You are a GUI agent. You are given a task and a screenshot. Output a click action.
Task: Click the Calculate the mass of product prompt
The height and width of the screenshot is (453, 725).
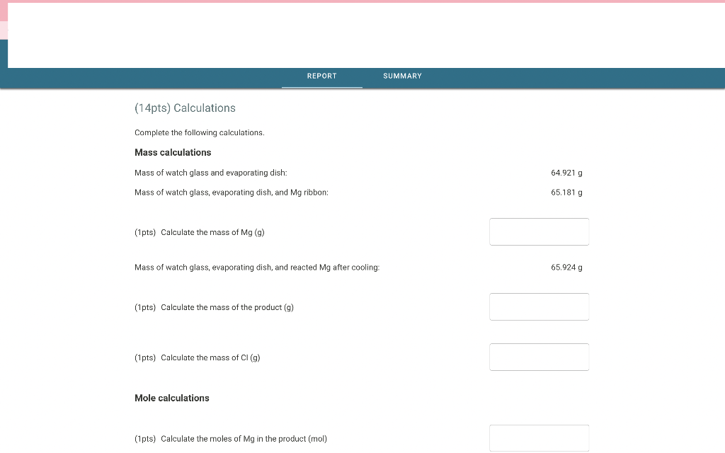click(212, 306)
